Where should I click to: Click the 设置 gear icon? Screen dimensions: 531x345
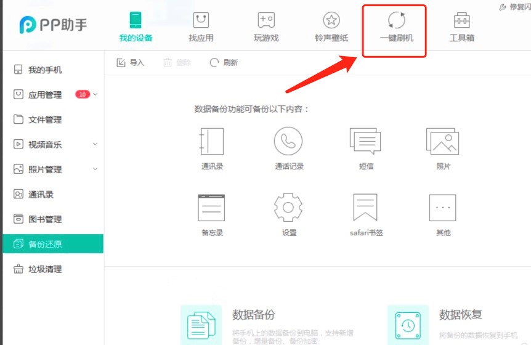288,208
